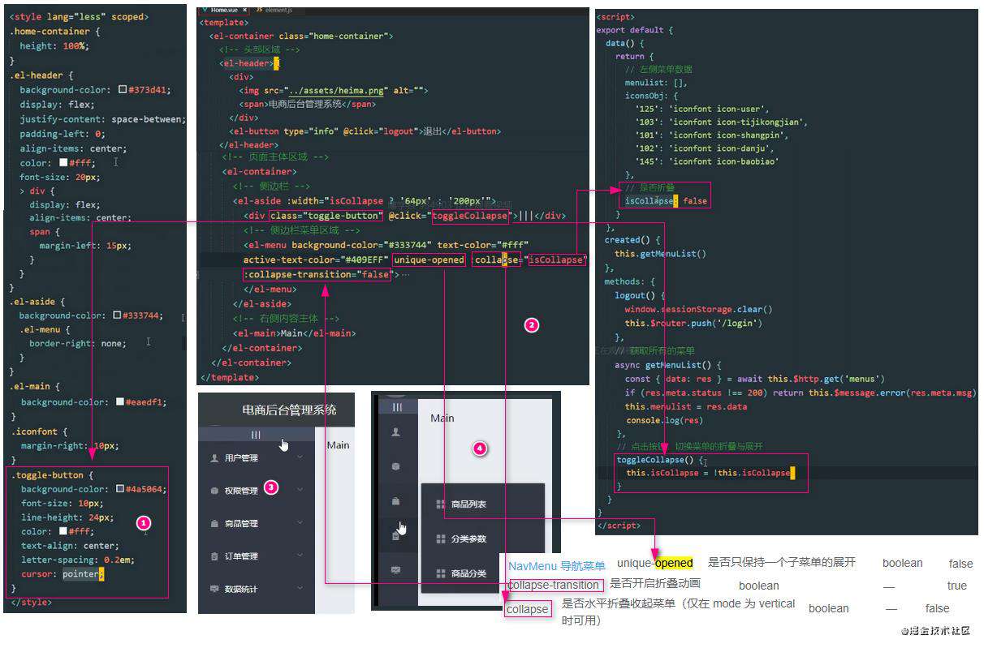Expand the 用户管理 chevron arrow

[300, 457]
